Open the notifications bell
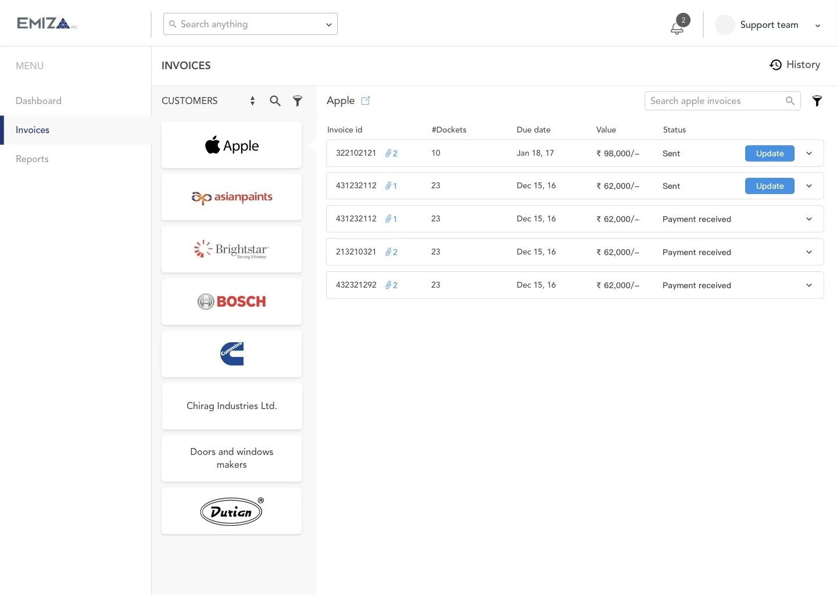 (x=677, y=27)
